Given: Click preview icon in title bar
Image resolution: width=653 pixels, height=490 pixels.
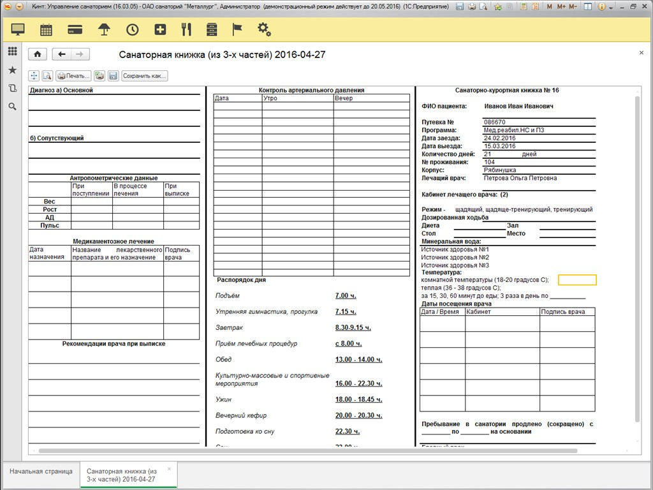Looking at the screenshot, I should tap(483, 6).
